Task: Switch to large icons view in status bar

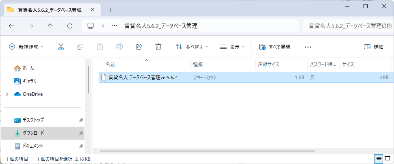Action: point(388,159)
